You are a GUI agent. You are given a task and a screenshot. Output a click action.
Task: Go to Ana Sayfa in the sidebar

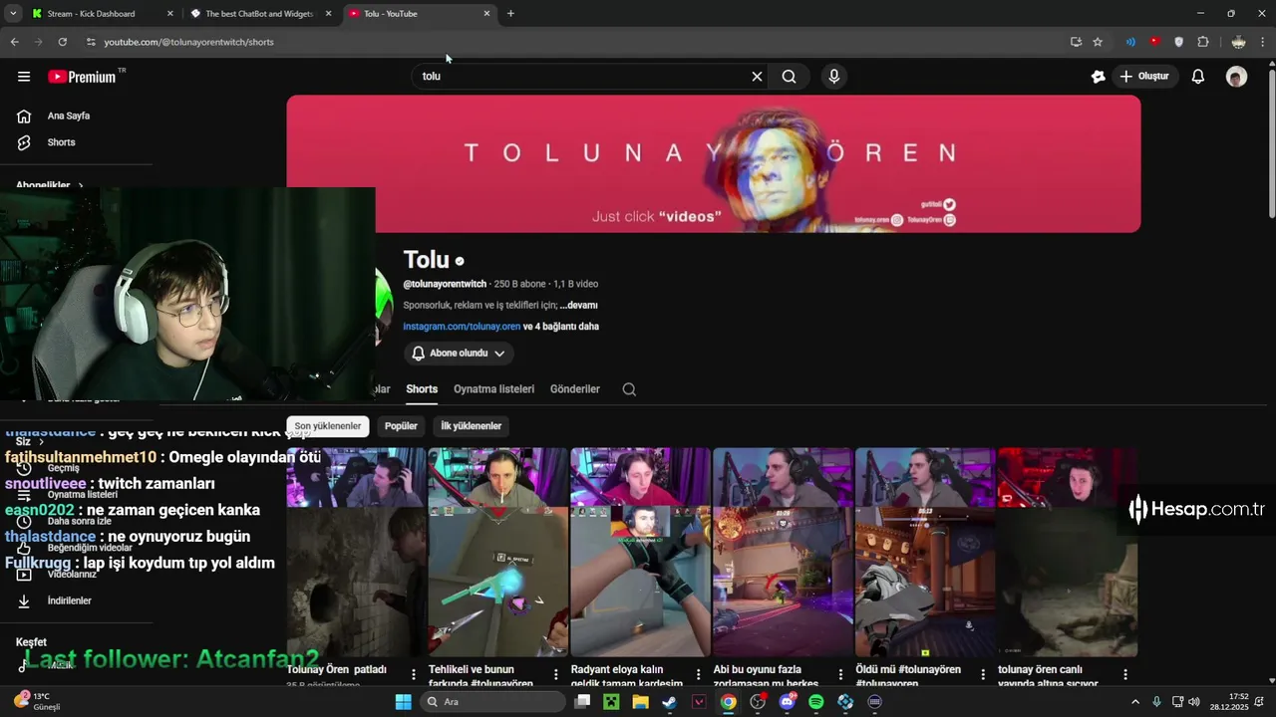click(x=68, y=117)
